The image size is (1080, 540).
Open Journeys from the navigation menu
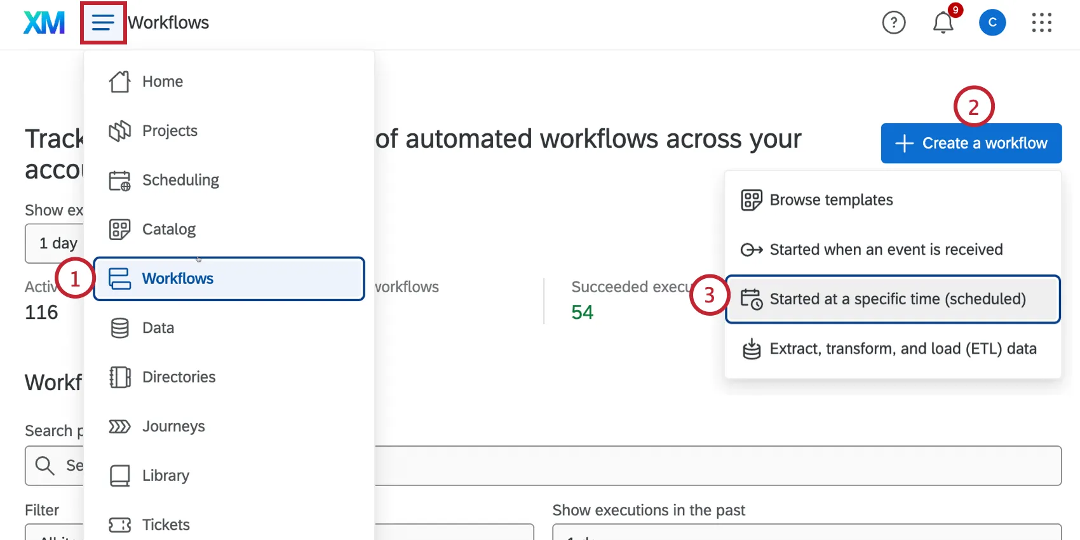click(173, 426)
